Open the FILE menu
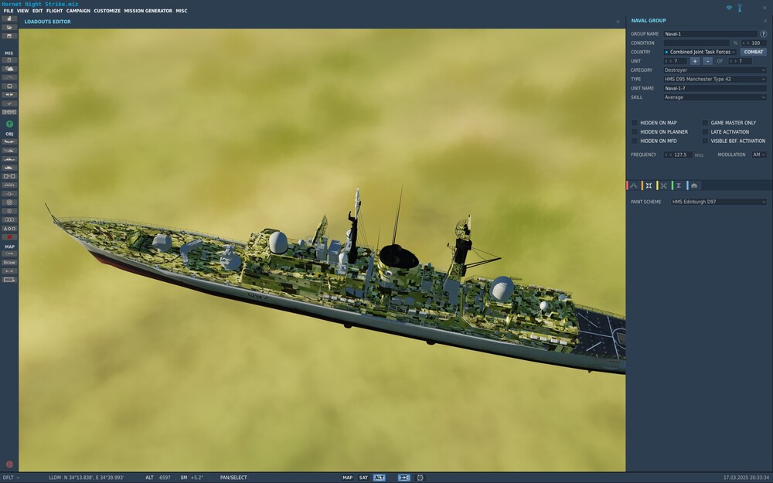 (x=9, y=11)
